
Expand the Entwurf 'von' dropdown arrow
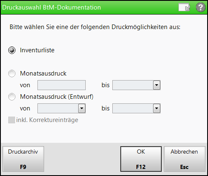pyautogui.click(x=82, y=108)
